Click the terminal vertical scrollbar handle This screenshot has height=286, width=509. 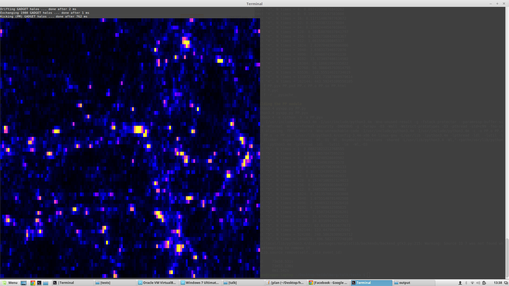click(x=507, y=258)
